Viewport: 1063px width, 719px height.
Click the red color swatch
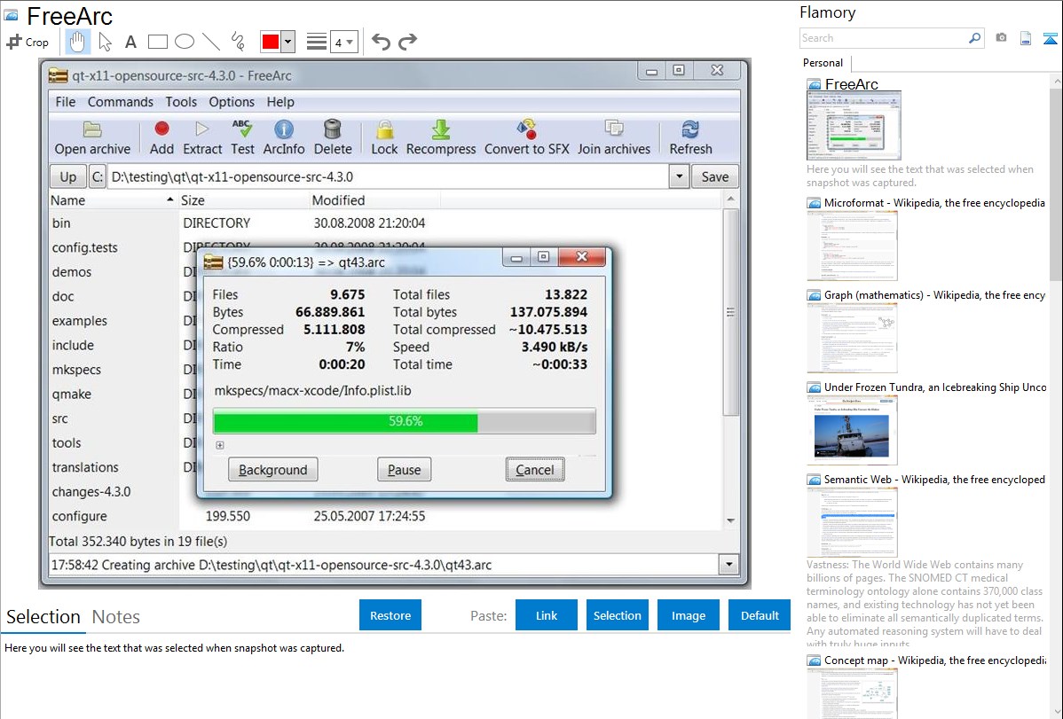pos(271,42)
